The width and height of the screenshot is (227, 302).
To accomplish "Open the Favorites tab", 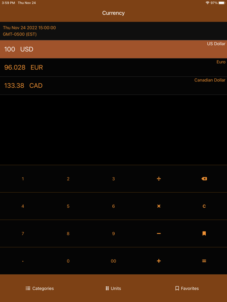I will (187, 288).
